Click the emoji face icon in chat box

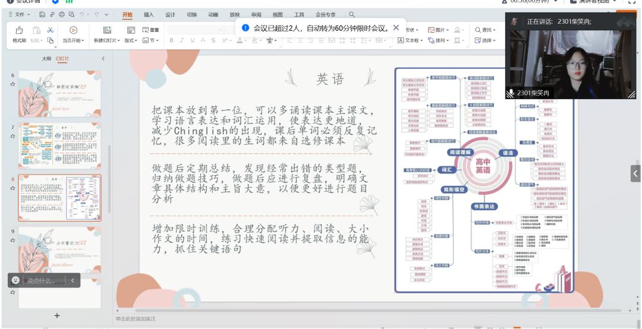(15, 280)
